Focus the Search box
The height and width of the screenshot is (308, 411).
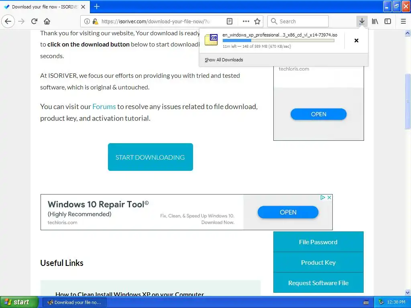point(298,21)
